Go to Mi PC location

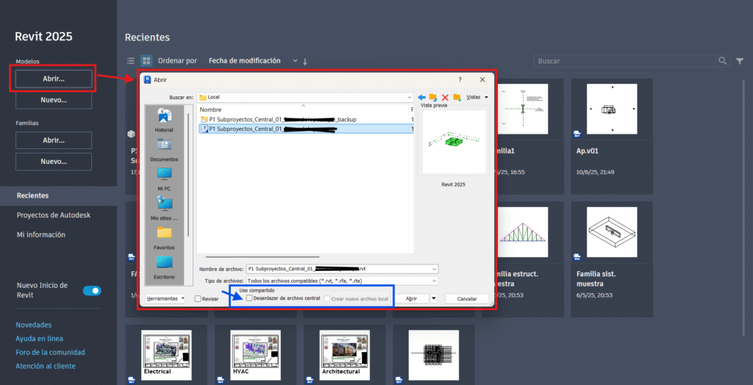[164, 179]
